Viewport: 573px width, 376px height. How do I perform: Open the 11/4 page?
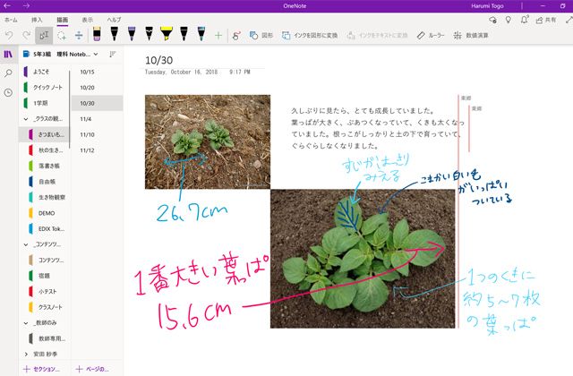click(x=97, y=119)
